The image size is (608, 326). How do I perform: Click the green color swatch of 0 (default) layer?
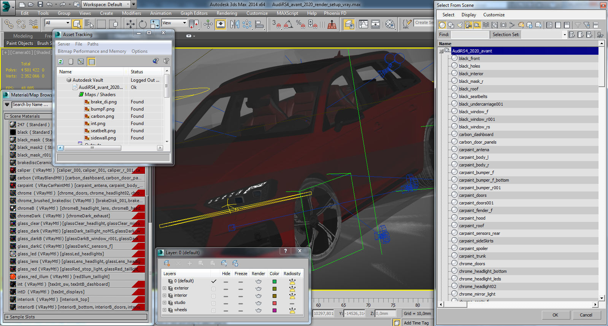(x=274, y=282)
